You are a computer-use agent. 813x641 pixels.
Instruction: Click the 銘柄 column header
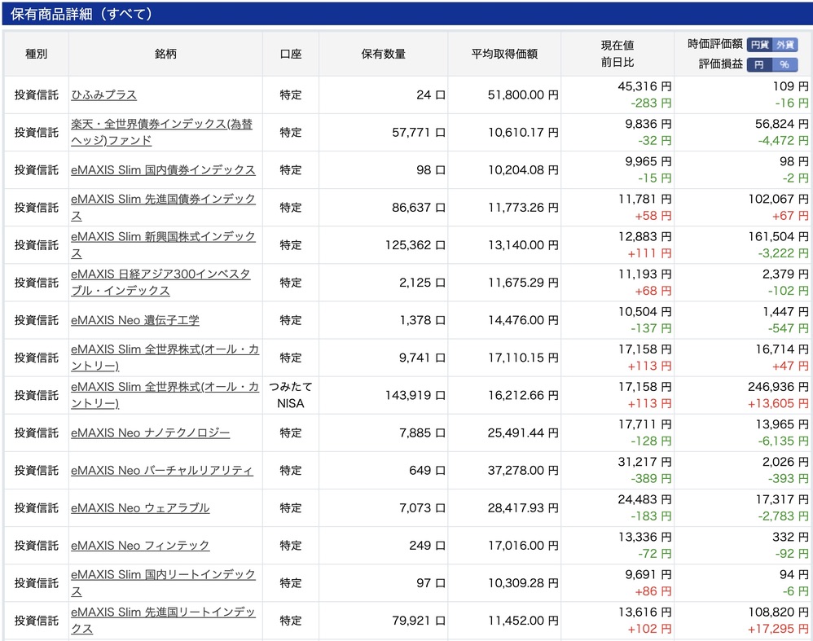(x=165, y=54)
